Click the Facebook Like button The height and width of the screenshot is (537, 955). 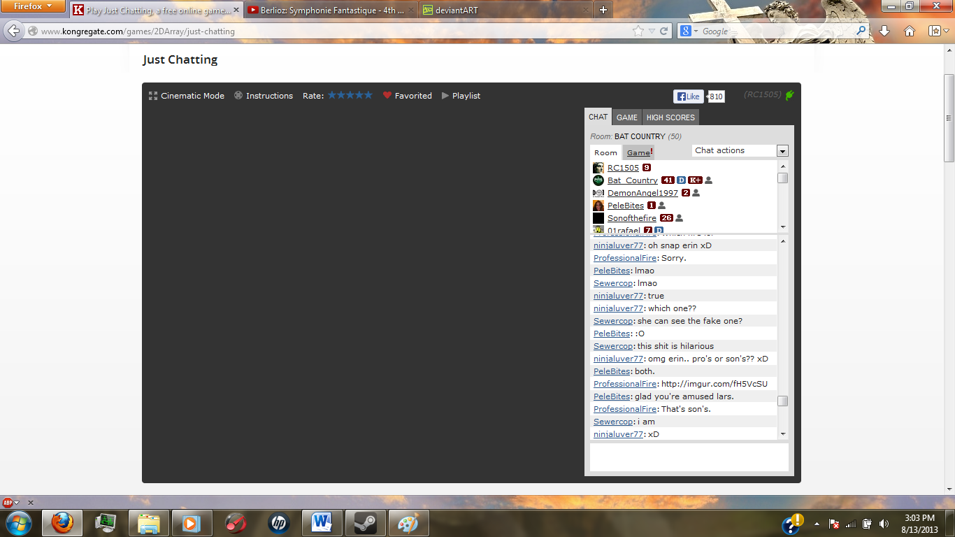(x=689, y=96)
